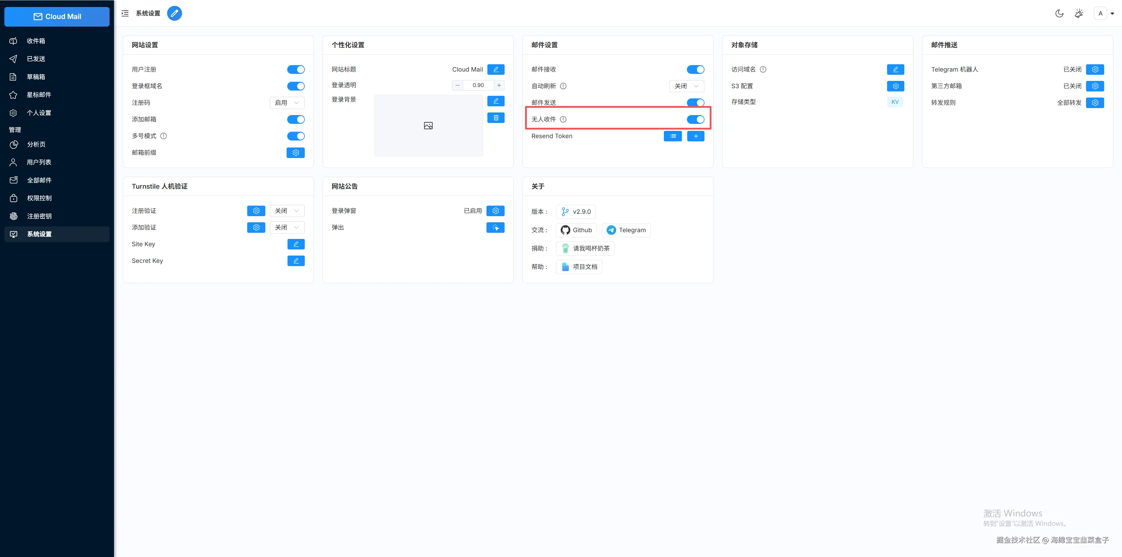
Task: Delete the login background with trash icon
Action: click(x=496, y=118)
